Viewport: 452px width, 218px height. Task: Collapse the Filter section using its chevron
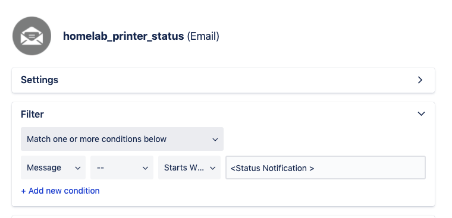click(421, 113)
